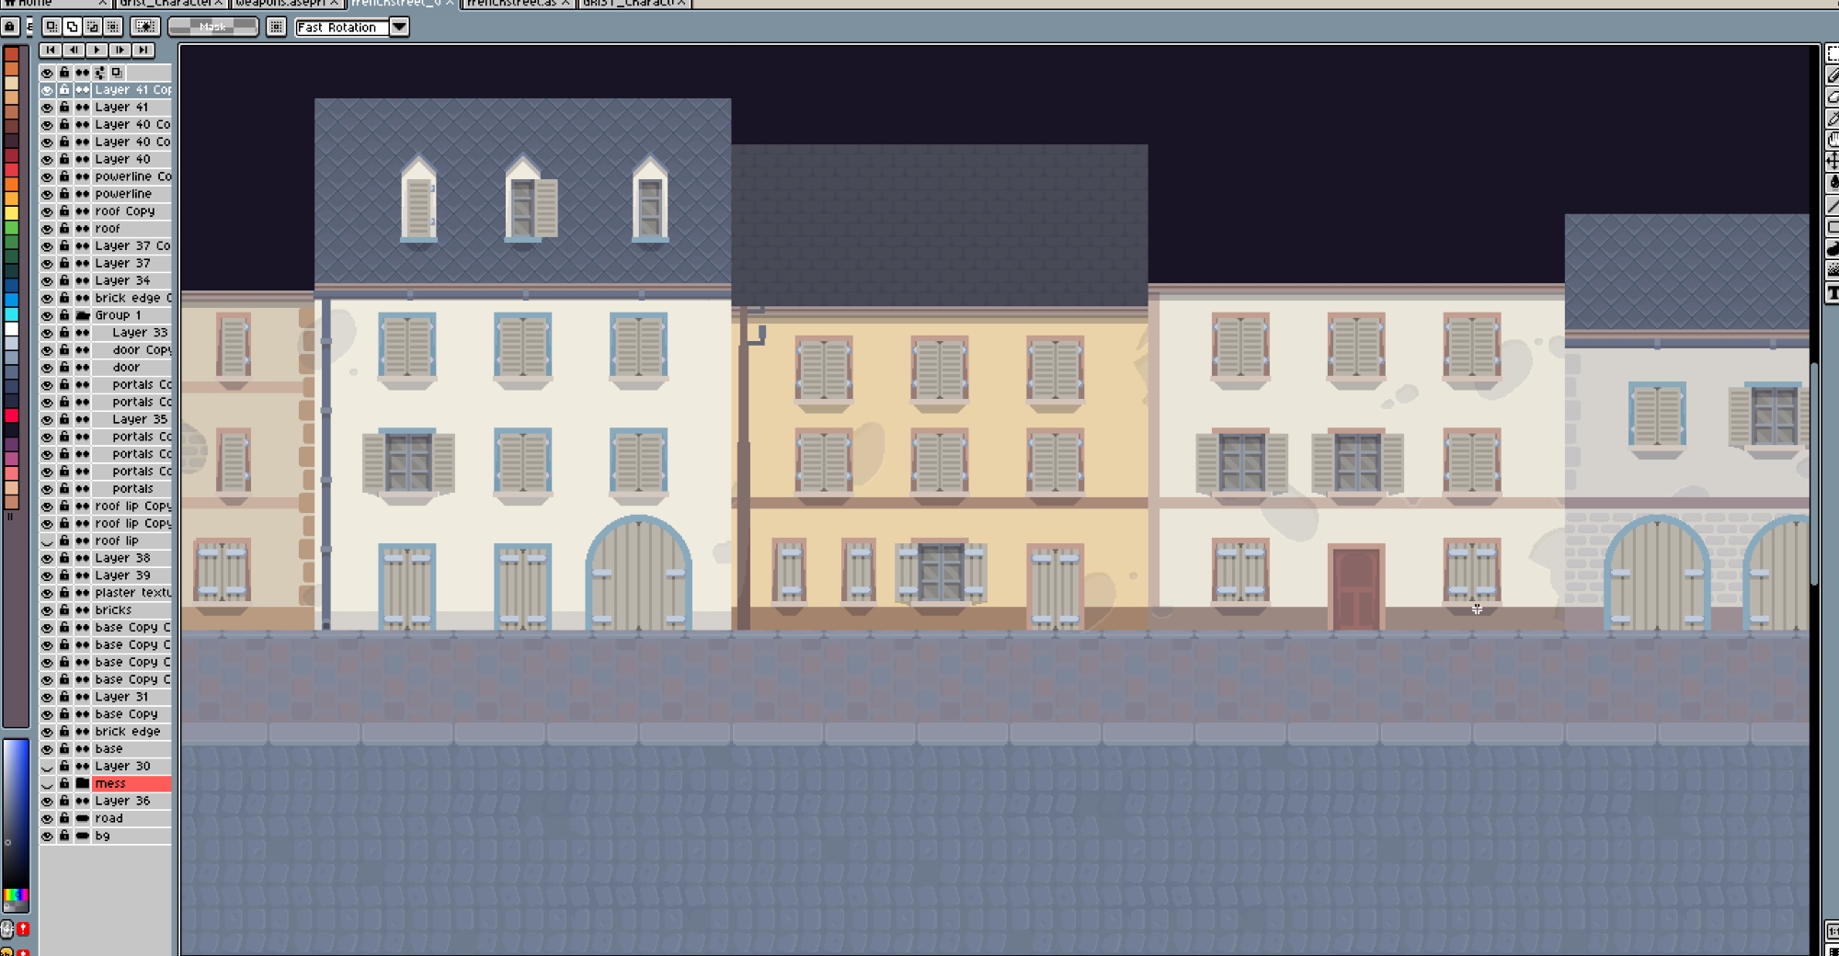Switch to the Home tab
The height and width of the screenshot is (956, 1839).
coord(37,3)
